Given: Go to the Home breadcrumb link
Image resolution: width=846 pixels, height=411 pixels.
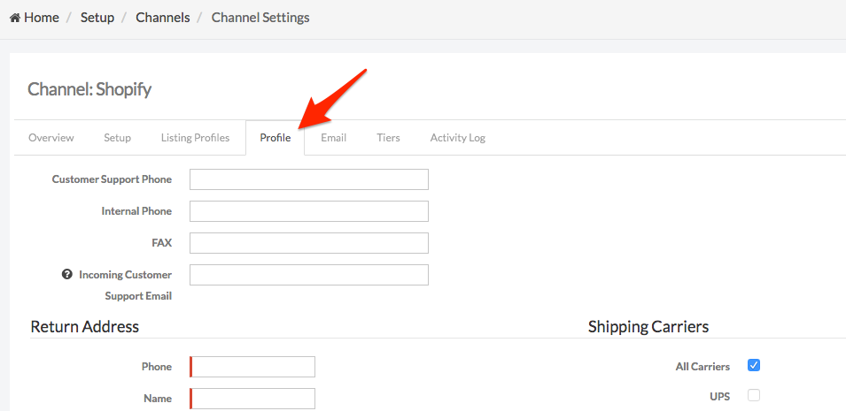Looking at the screenshot, I should tap(42, 18).
